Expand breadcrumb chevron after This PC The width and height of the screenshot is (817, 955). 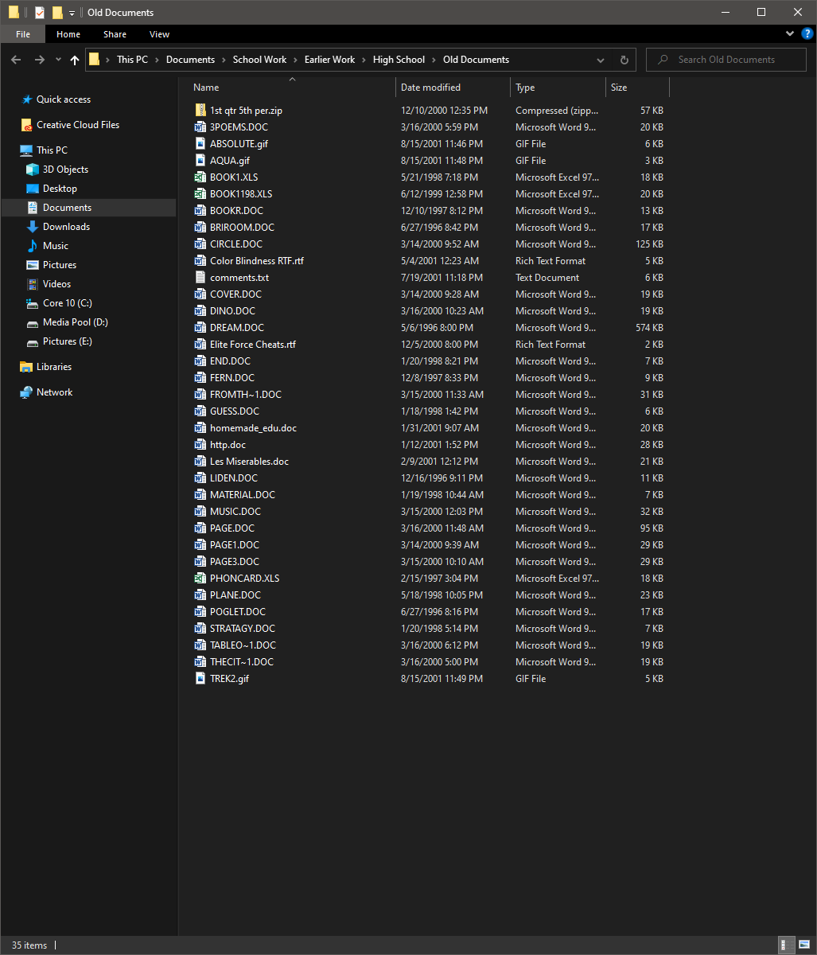tap(158, 60)
